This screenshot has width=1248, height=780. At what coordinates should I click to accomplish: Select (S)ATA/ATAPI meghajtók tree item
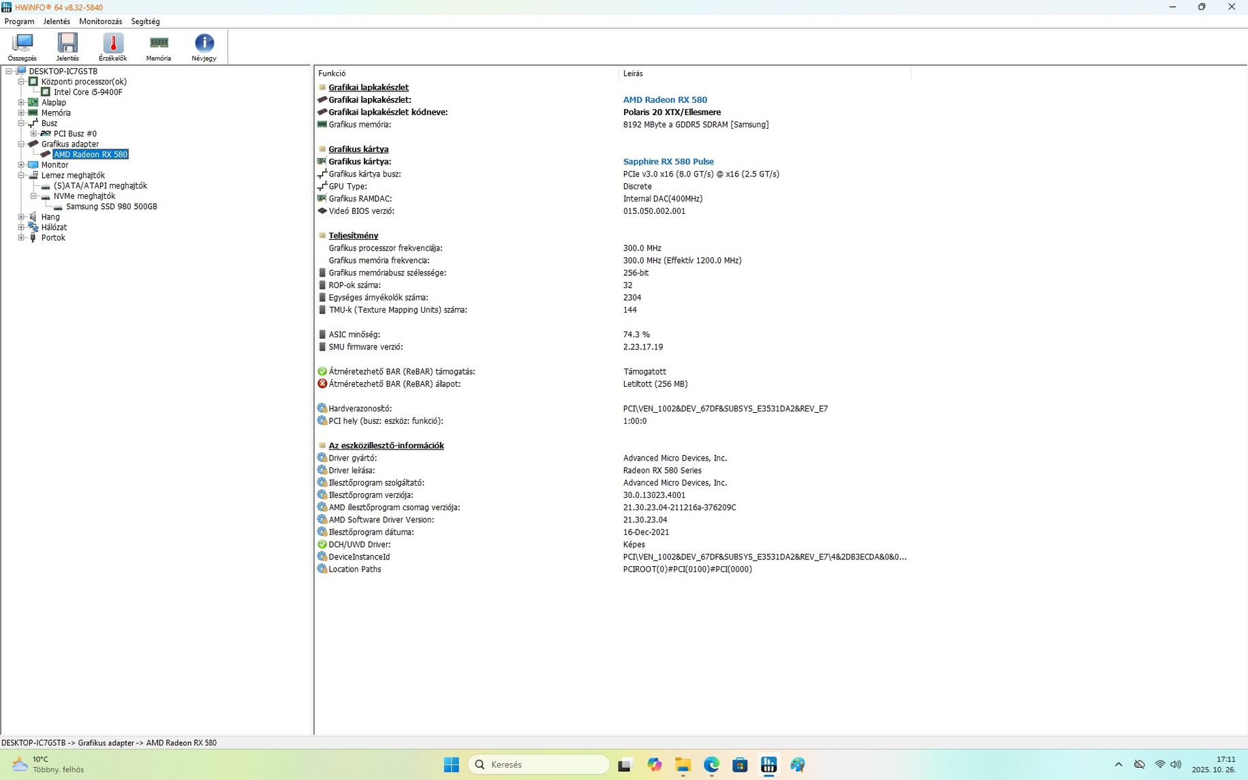(100, 186)
